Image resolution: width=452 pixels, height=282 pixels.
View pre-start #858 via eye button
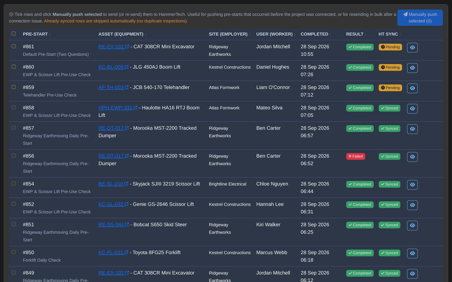[x=412, y=108]
